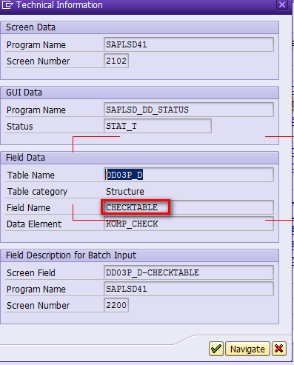Viewport: 294px width, 365px height.
Task: Click the Batch Input Program Name SAPLSD41 field
Action: click(189, 289)
